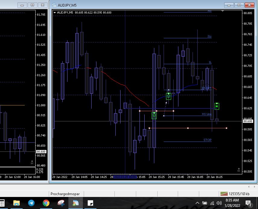Select the lower green buy arrow marker

pyautogui.click(x=154, y=115)
